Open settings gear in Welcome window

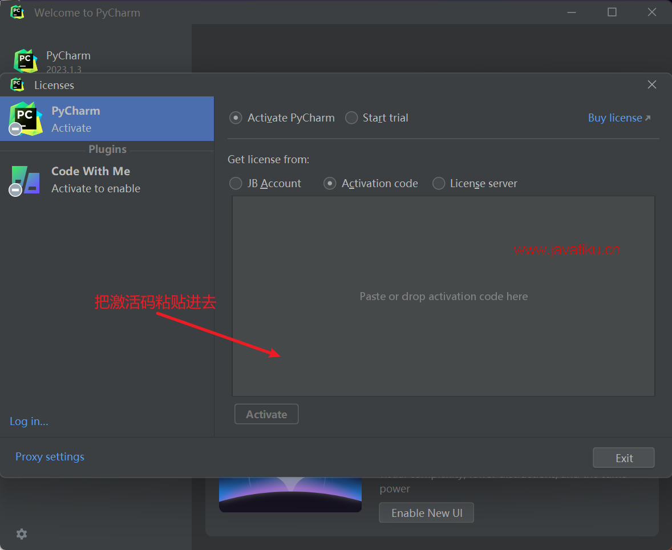[22, 533]
